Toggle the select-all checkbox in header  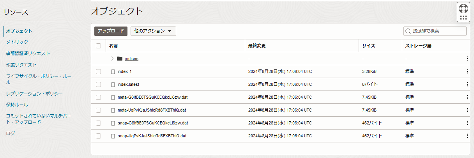click(98, 46)
